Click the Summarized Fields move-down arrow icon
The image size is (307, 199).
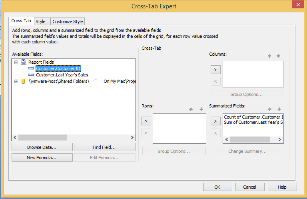pyautogui.click(x=278, y=109)
